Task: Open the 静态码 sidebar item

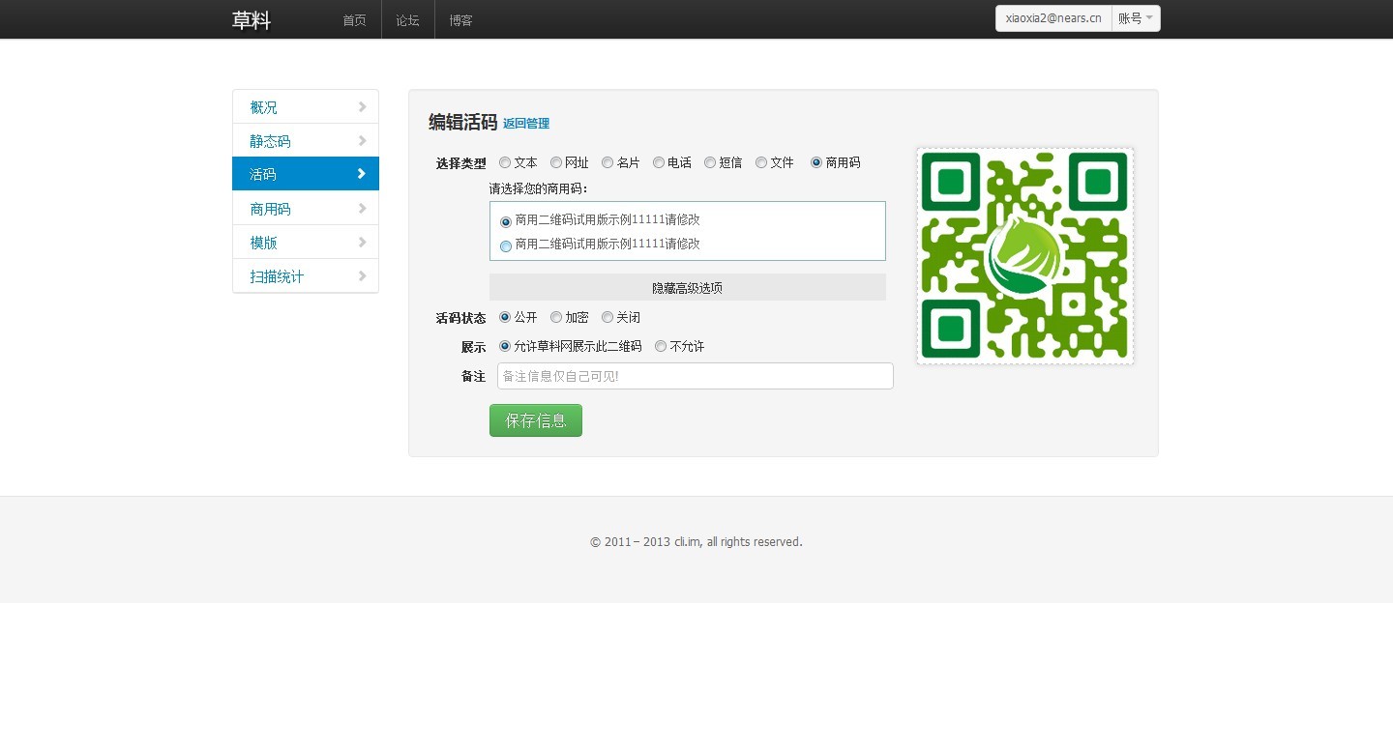Action: point(306,141)
